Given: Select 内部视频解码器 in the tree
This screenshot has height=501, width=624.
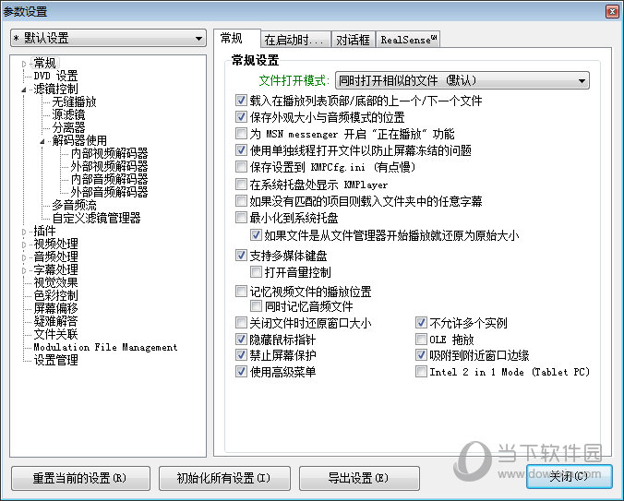Looking at the screenshot, I should tap(109, 153).
